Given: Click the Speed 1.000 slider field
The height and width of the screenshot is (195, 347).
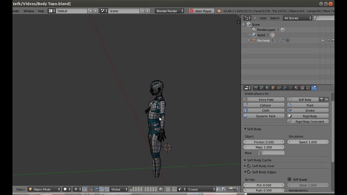Looking at the screenshot, I should coord(308,142).
